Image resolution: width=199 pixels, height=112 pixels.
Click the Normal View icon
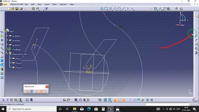pyautogui.click(x=2, y=57)
